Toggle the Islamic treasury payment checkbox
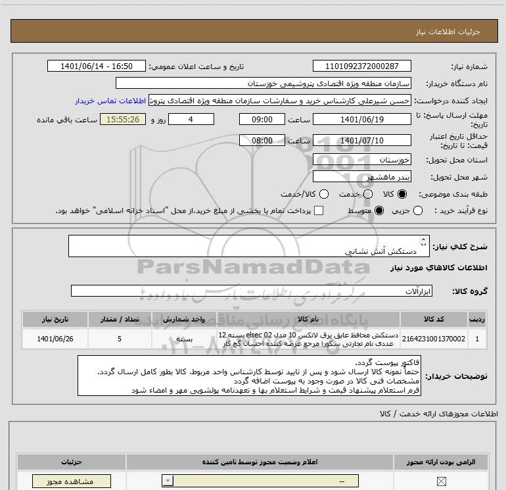The image size is (506, 490). pyautogui.click(x=319, y=210)
